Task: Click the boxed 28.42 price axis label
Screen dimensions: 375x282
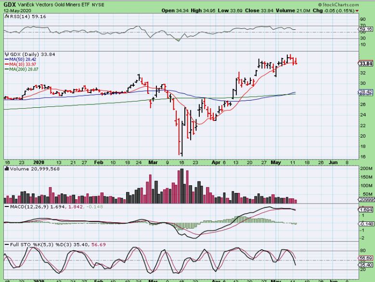Action: 366,92
